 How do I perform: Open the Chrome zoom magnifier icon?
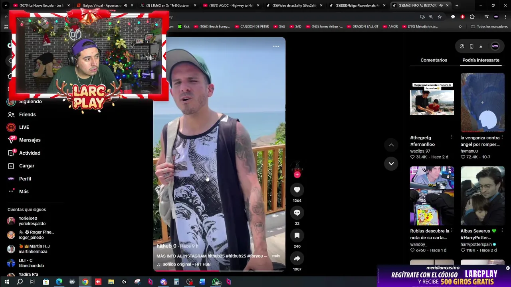click(431, 17)
